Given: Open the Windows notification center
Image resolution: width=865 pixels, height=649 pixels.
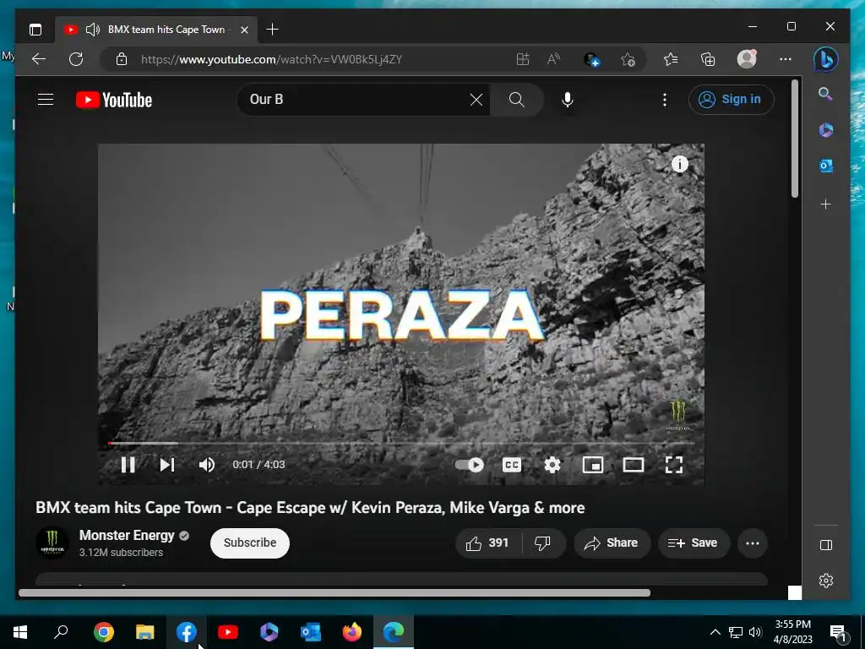Looking at the screenshot, I should 838,632.
